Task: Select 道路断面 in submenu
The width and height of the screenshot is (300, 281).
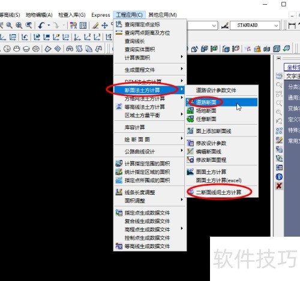Action: 221,102
